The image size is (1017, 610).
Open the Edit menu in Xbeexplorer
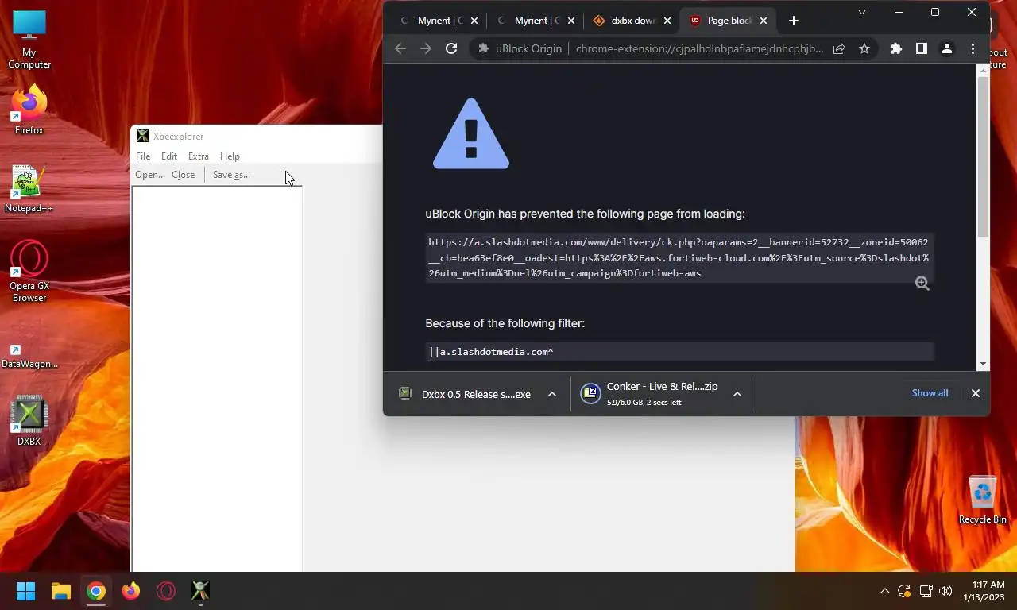pos(169,156)
